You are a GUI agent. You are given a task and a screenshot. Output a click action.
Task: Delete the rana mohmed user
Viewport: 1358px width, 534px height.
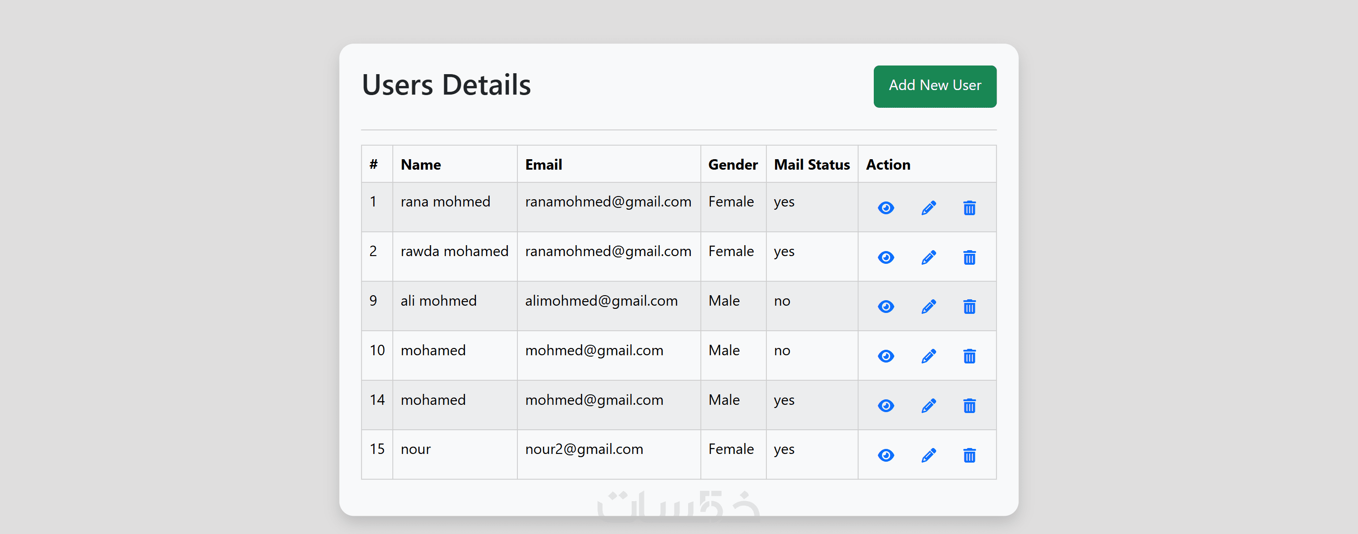[969, 208]
